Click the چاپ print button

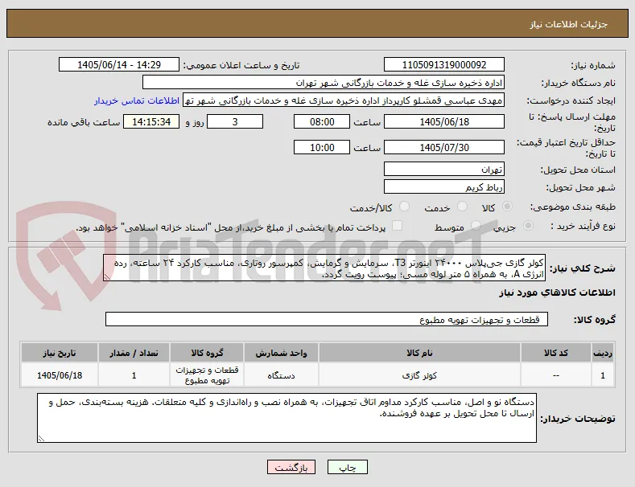pyautogui.click(x=348, y=467)
